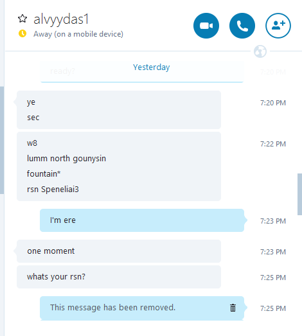Add people to this conversation
Viewport: 302px width, 336px height.
point(278,26)
